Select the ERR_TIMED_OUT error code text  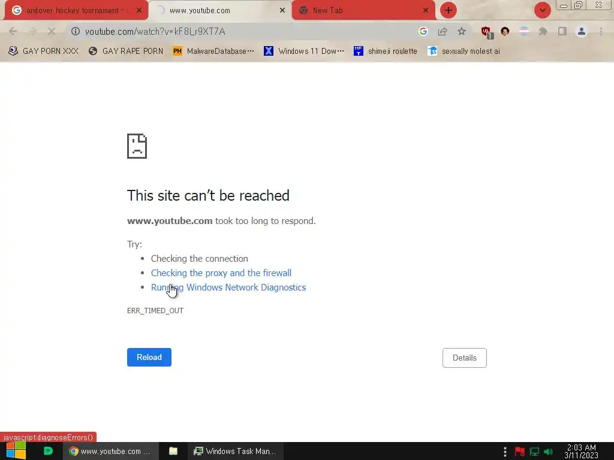[155, 311]
